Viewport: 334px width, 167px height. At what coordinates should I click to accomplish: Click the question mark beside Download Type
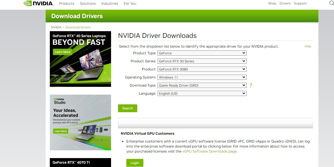[x=250, y=85]
